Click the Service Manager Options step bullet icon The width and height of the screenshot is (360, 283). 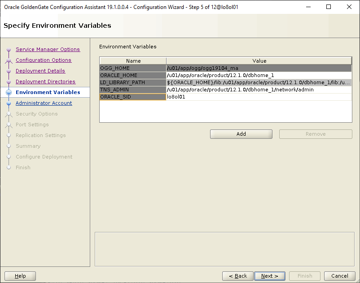pyautogui.click(x=9, y=50)
